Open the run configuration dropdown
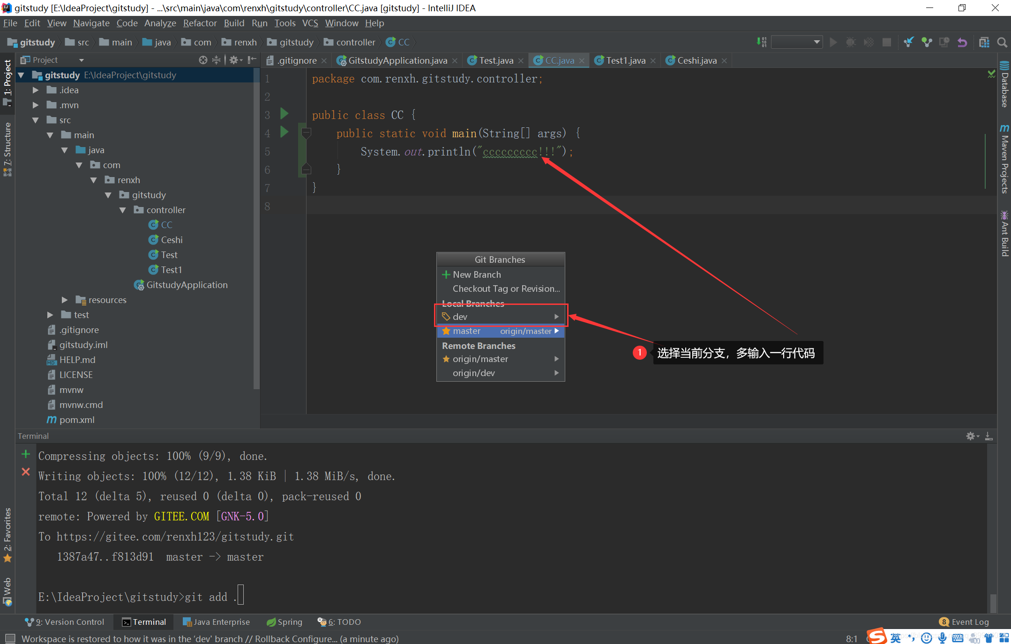1011x644 pixels. [x=797, y=42]
